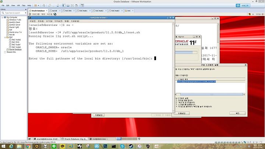265x149 pixels.
Task: Click the take snapshot toolbar icon
Action: point(50,6)
